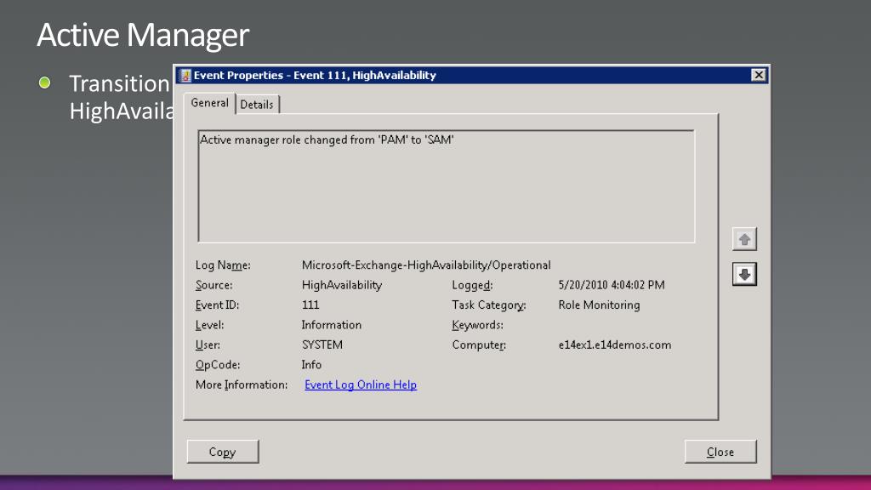Click the Event Properties title bar icon
The height and width of the screenshot is (490, 871).
point(186,76)
